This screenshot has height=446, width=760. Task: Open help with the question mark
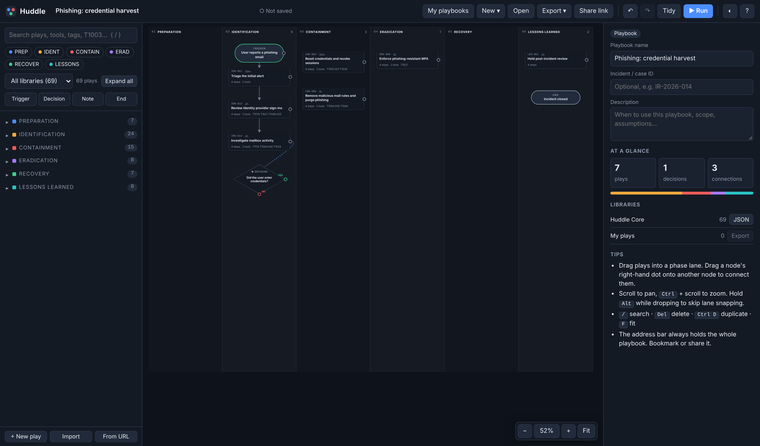pyautogui.click(x=747, y=11)
